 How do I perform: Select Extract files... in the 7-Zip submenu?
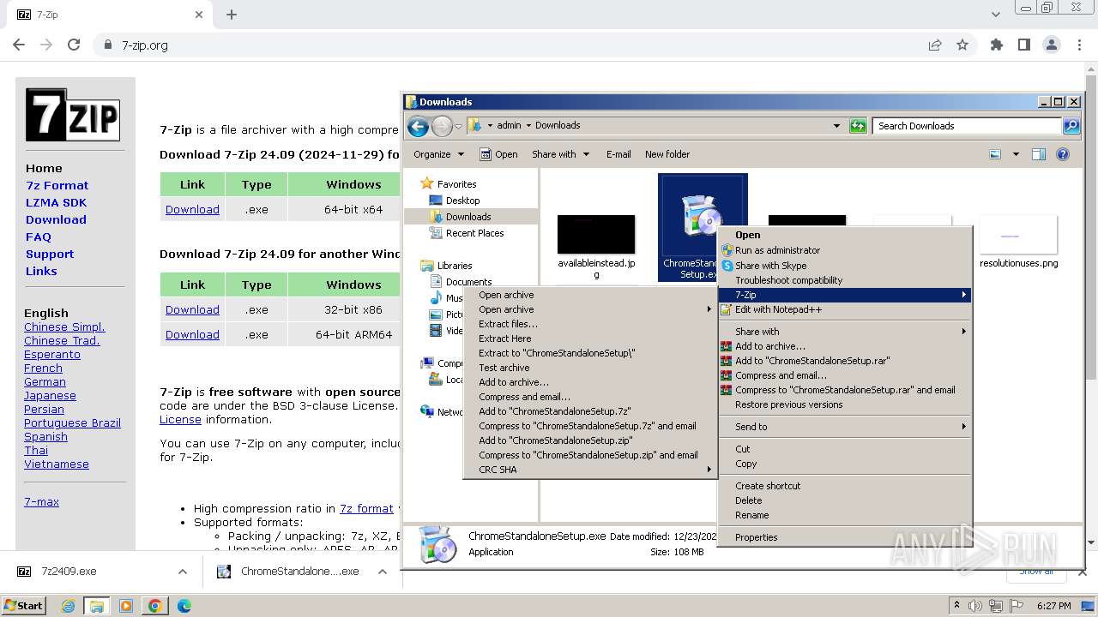tap(589, 324)
